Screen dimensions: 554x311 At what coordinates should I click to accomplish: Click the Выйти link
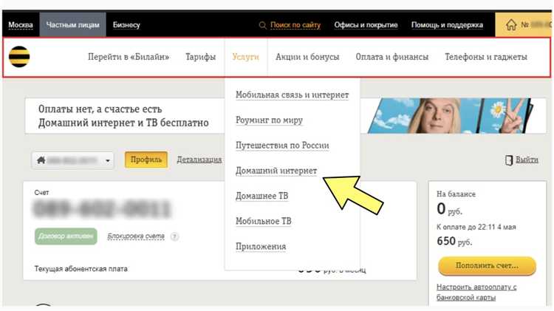pyautogui.click(x=527, y=160)
